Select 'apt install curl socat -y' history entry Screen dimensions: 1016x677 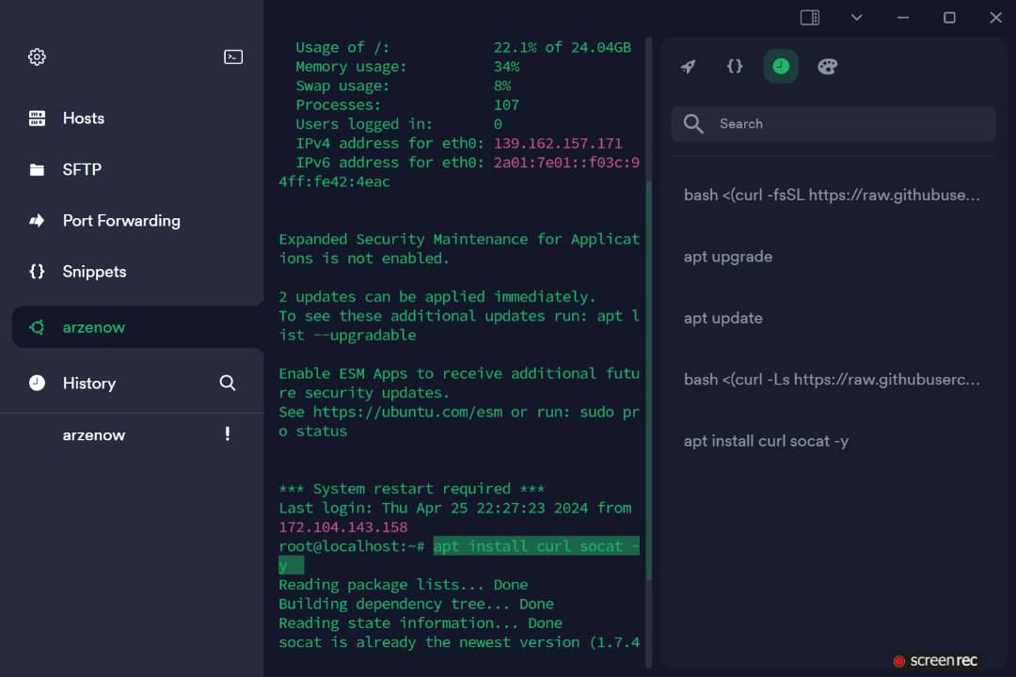click(x=766, y=441)
